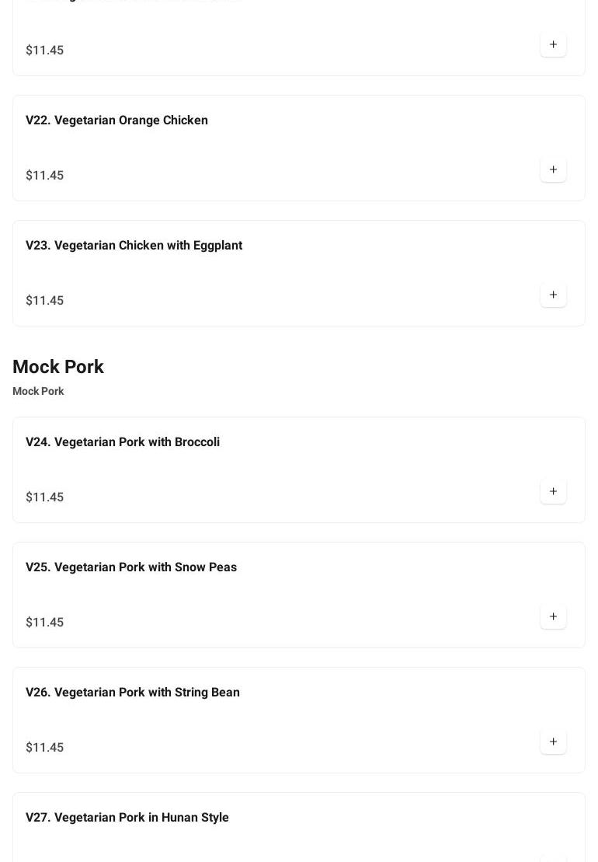598x862 pixels.
Task: Click the small Mock Pork subtitle text
Action: tap(38, 391)
